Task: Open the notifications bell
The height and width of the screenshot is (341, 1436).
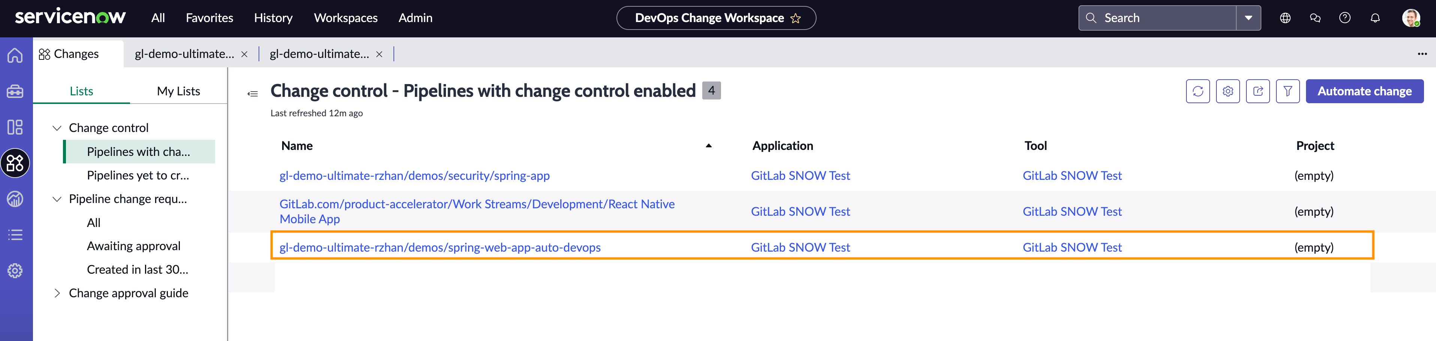Action: [1375, 17]
